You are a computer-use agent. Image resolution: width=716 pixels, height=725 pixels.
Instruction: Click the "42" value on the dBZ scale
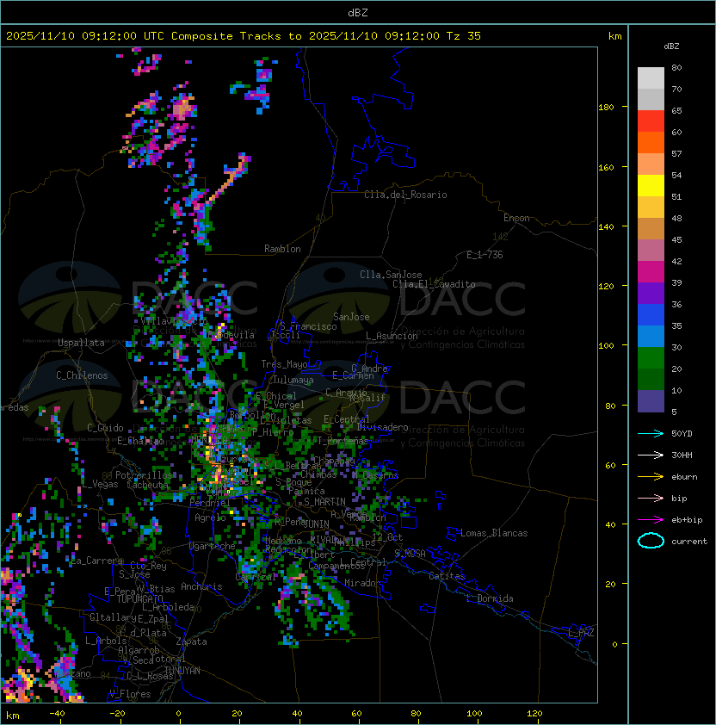(676, 261)
